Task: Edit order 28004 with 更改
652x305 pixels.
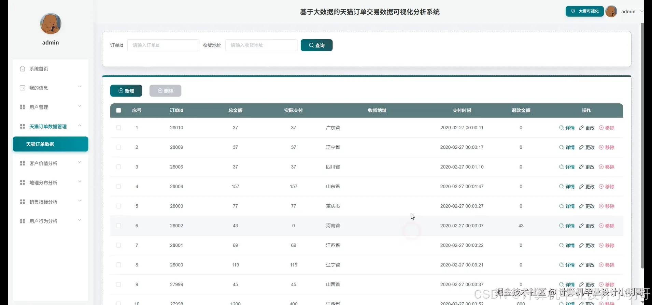Action: click(x=587, y=187)
